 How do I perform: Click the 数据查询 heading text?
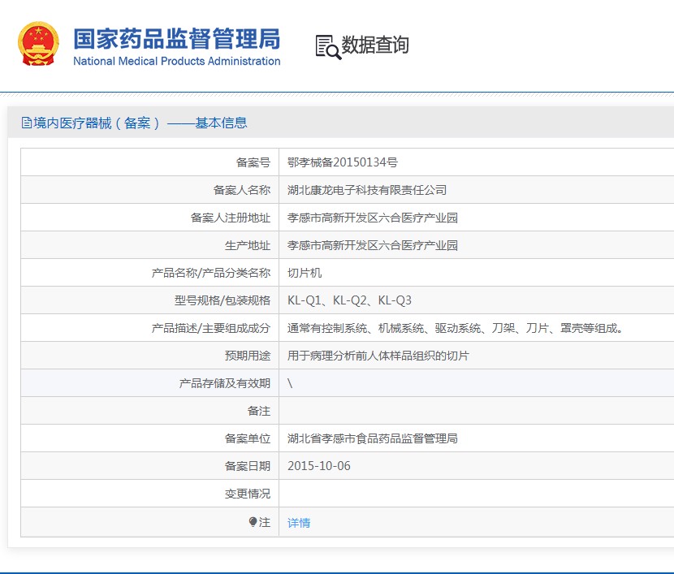375,45
